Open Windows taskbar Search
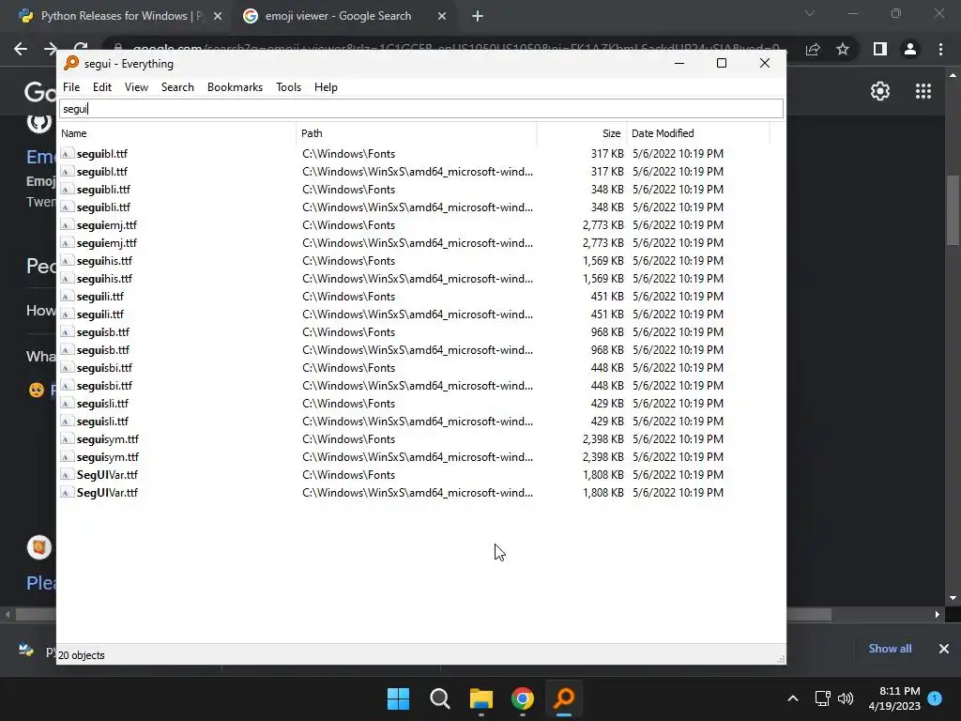Screen dimensions: 961x721 tap(439, 698)
